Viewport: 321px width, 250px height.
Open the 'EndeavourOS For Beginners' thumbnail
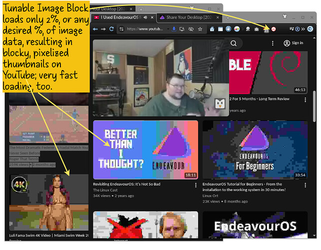pyautogui.click(x=255, y=149)
